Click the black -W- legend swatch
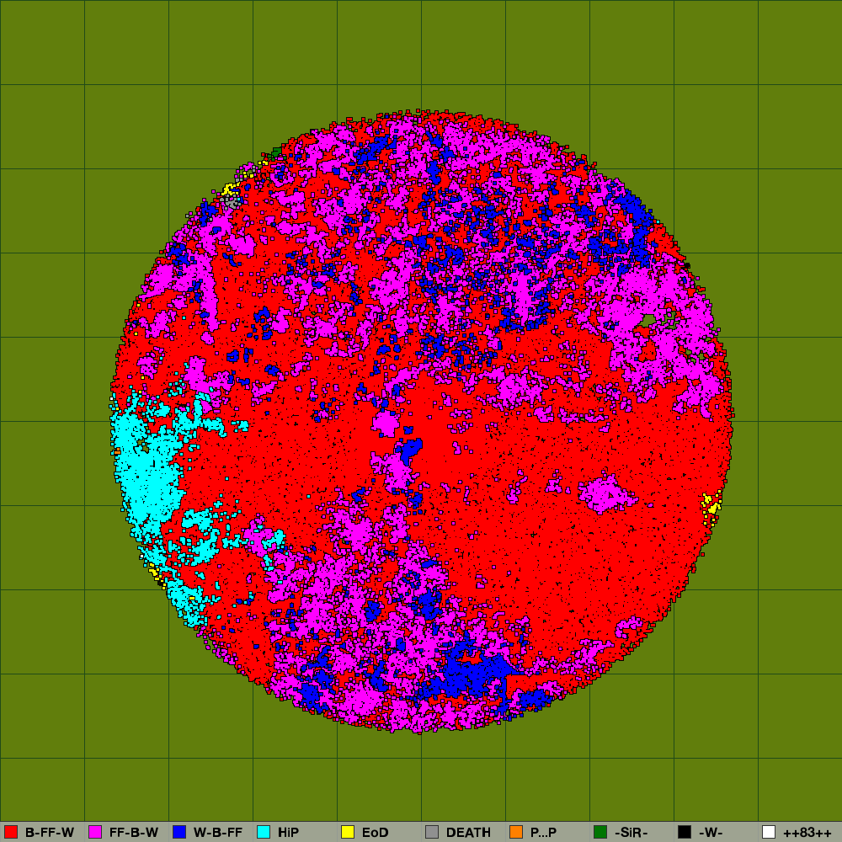The width and height of the screenshot is (842, 842). coord(685,832)
